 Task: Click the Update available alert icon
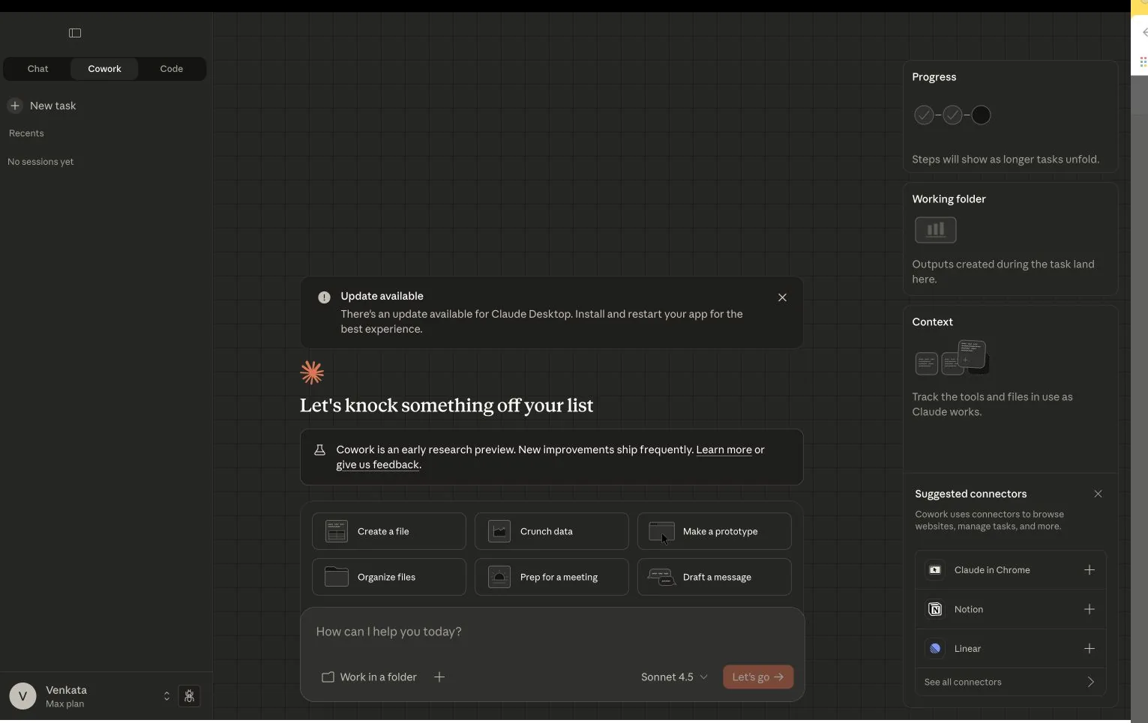coord(324,297)
